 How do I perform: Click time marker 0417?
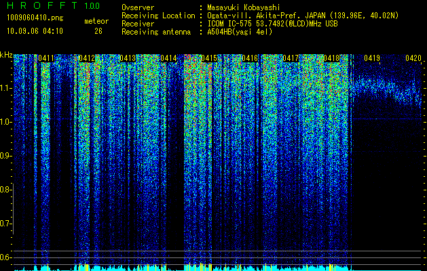point(291,58)
